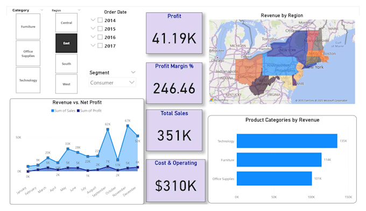Filter by Central region tile
This screenshot has width=366, height=211.
point(66,23)
